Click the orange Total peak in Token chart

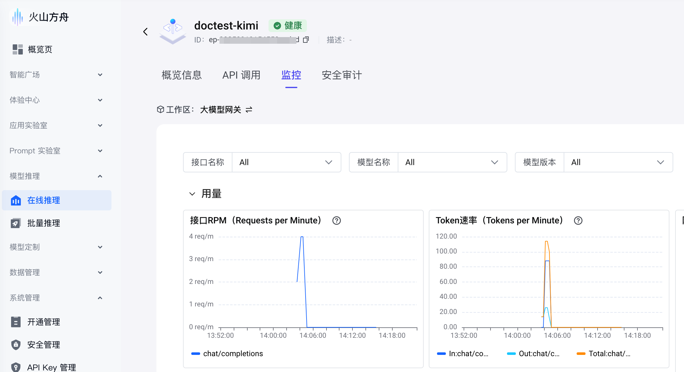[x=546, y=242]
